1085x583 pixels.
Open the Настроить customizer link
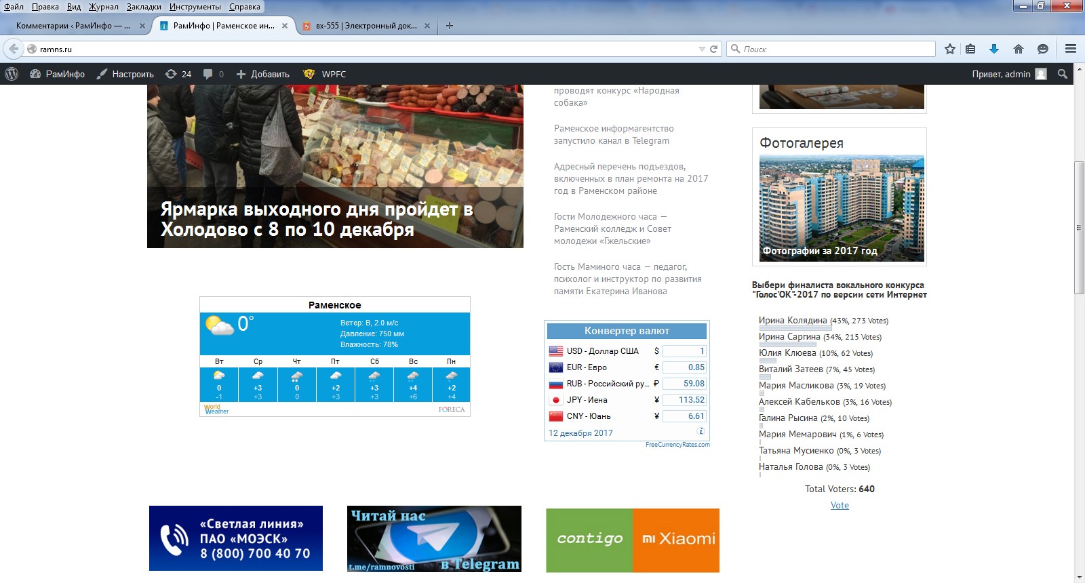(125, 74)
